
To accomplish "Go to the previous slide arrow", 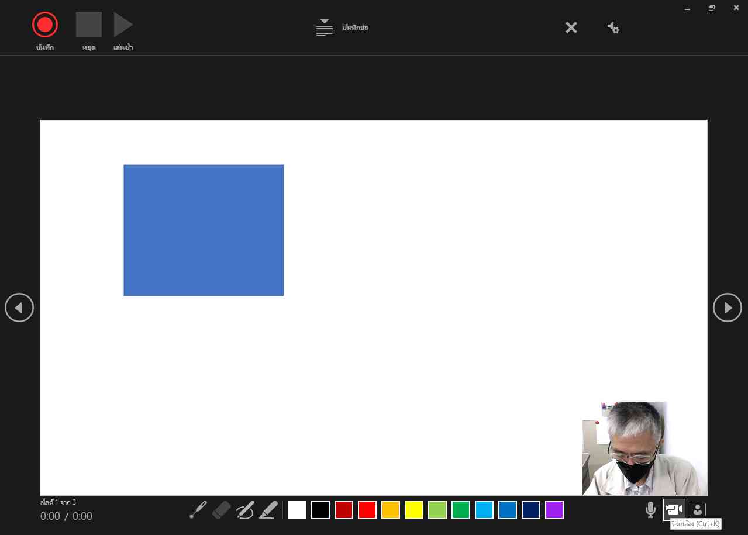I will click(x=19, y=308).
